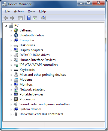Click the PC root computer icon
Screen dimensions: 108x131
pyautogui.click(x=11, y=25)
